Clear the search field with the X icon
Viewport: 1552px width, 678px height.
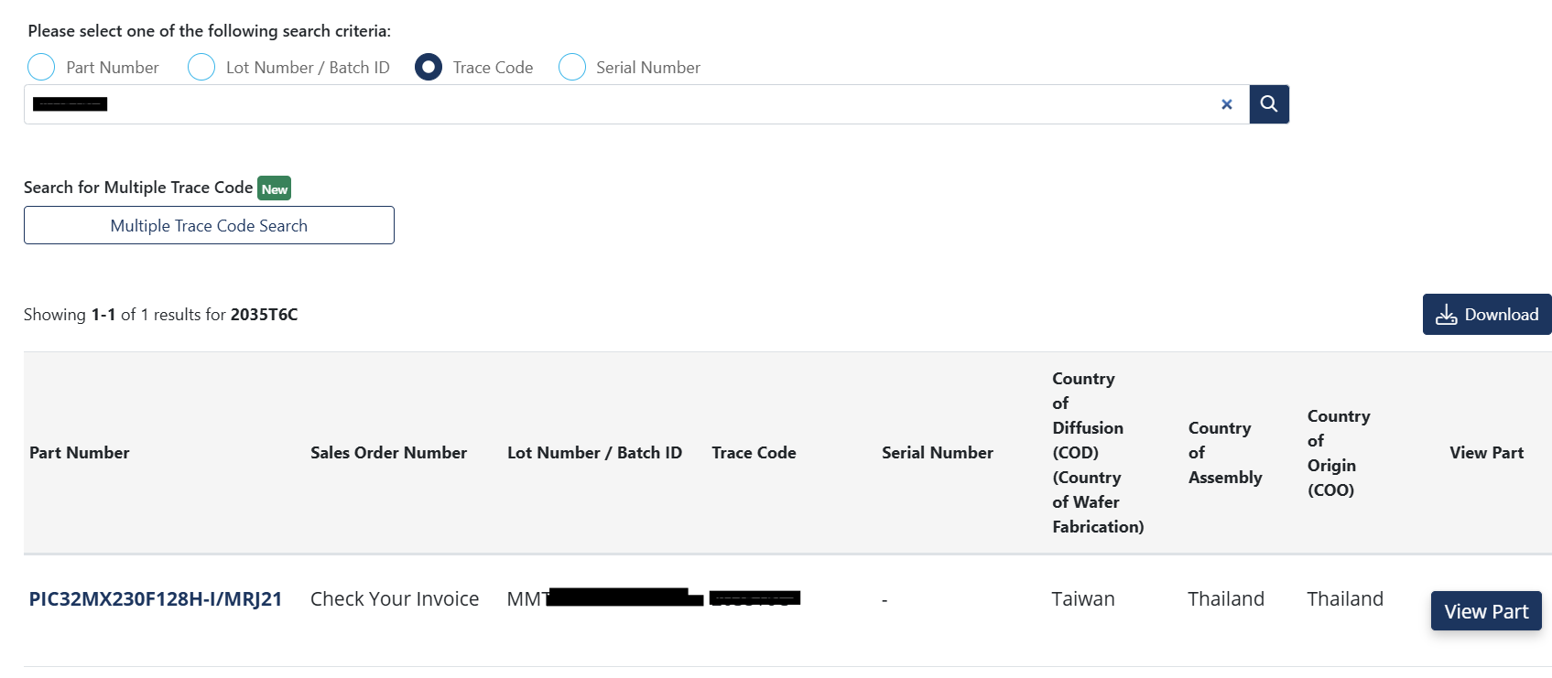coord(1226,104)
